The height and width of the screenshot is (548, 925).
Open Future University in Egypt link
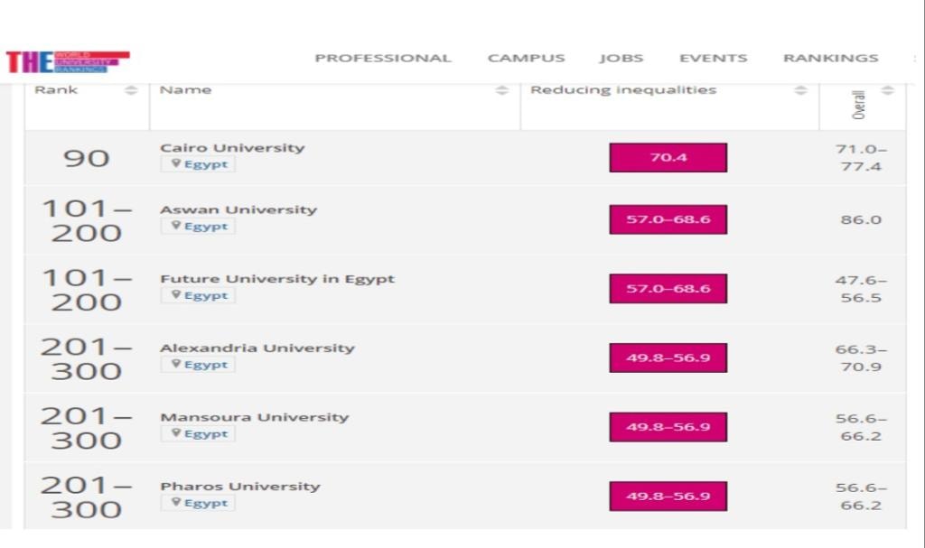[277, 279]
